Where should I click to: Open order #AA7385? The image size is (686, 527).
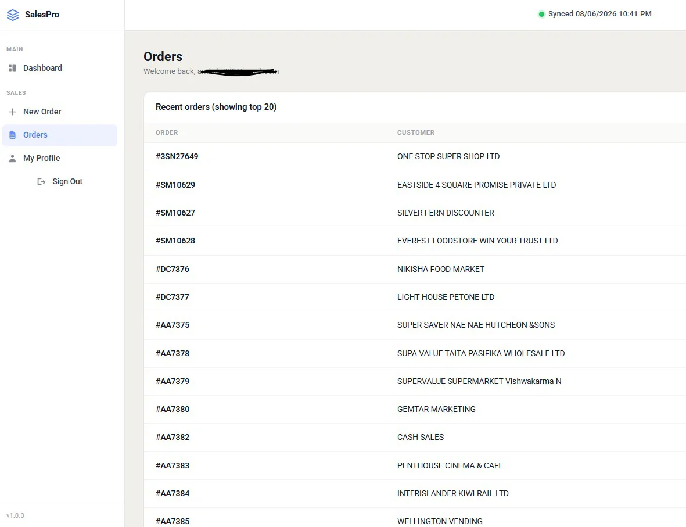coord(173,522)
